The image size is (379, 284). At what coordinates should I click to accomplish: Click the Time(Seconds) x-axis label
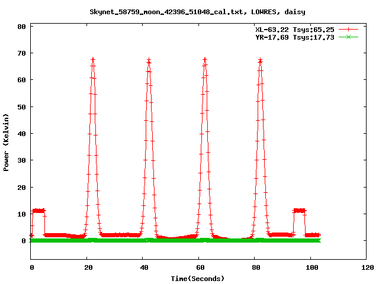point(197,279)
